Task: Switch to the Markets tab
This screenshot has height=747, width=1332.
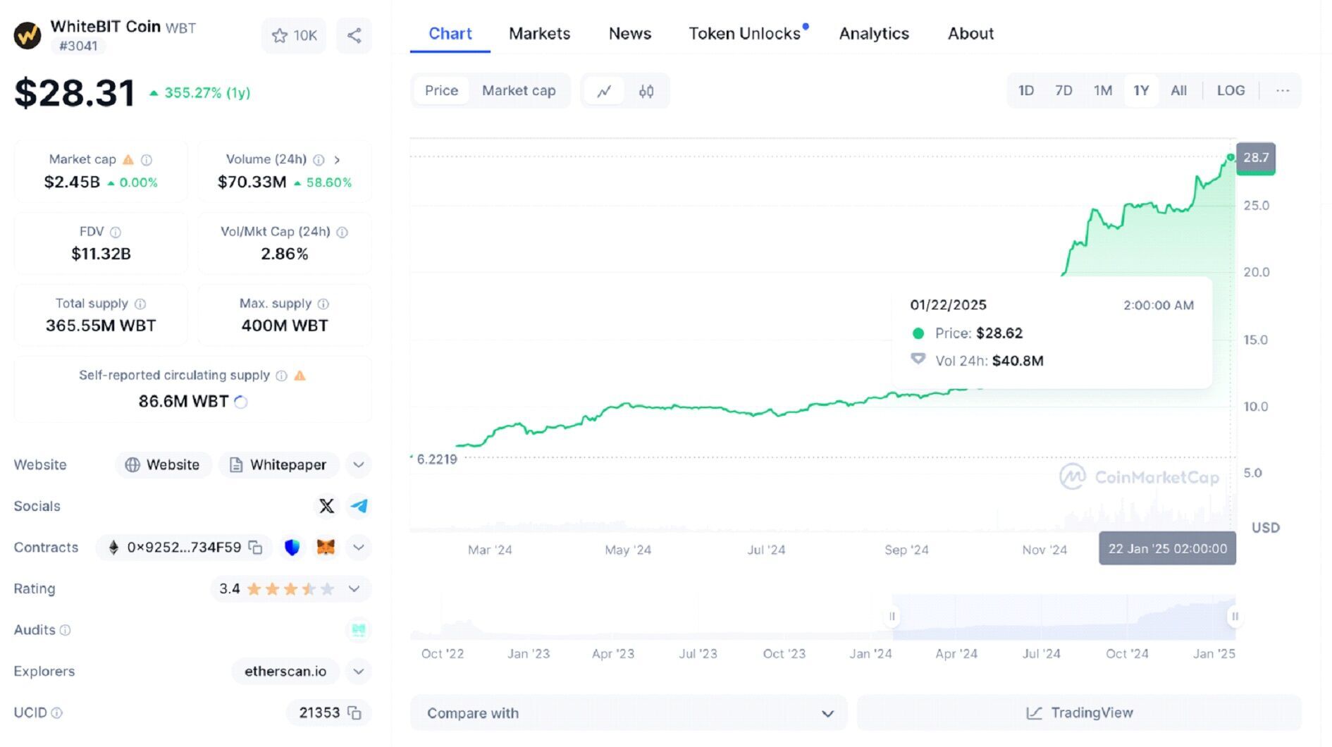Action: click(539, 34)
